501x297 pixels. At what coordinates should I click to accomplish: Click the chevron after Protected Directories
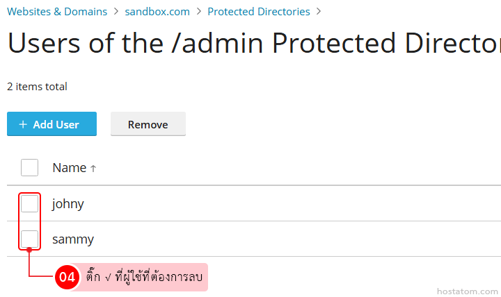[x=319, y=12]
